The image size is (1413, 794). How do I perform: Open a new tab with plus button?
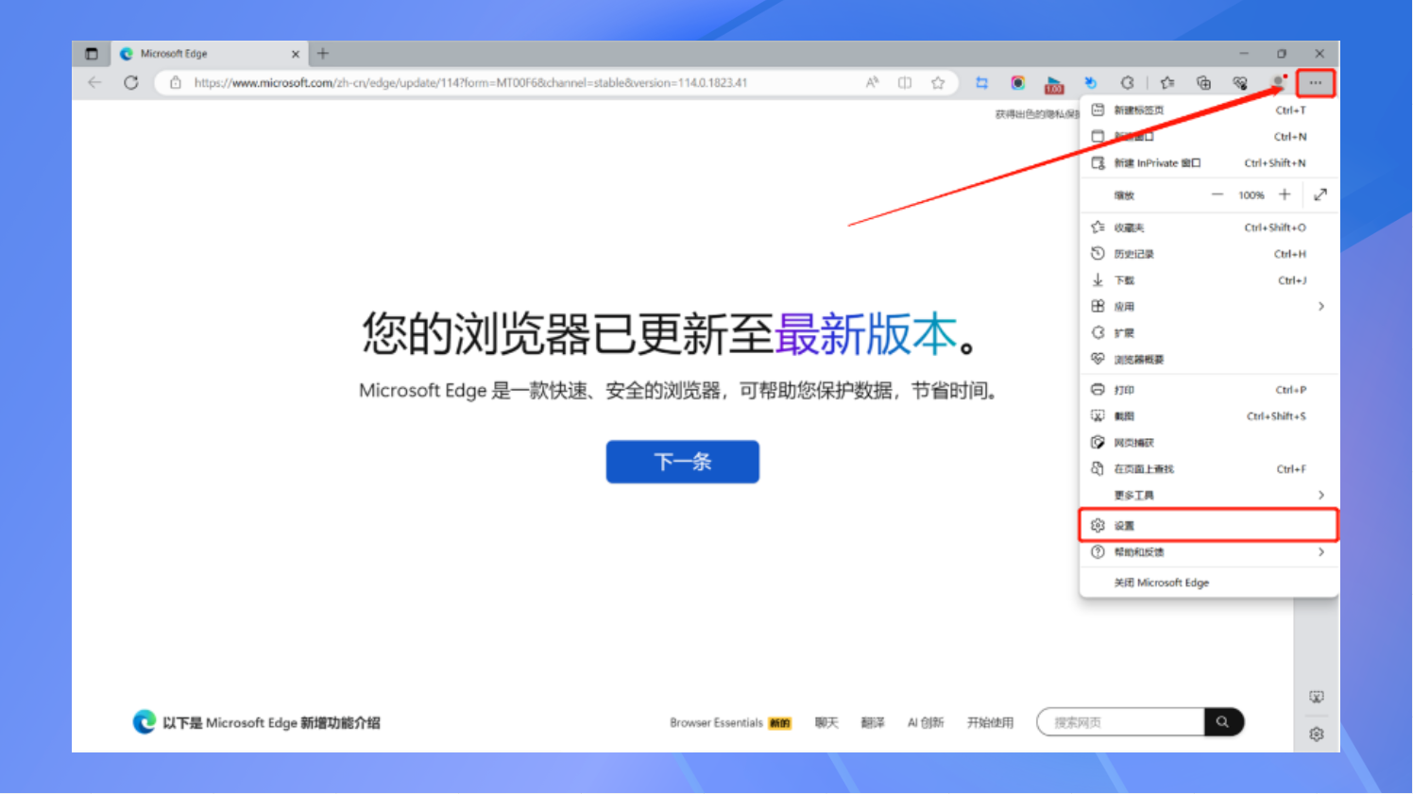tap(323, 54)
